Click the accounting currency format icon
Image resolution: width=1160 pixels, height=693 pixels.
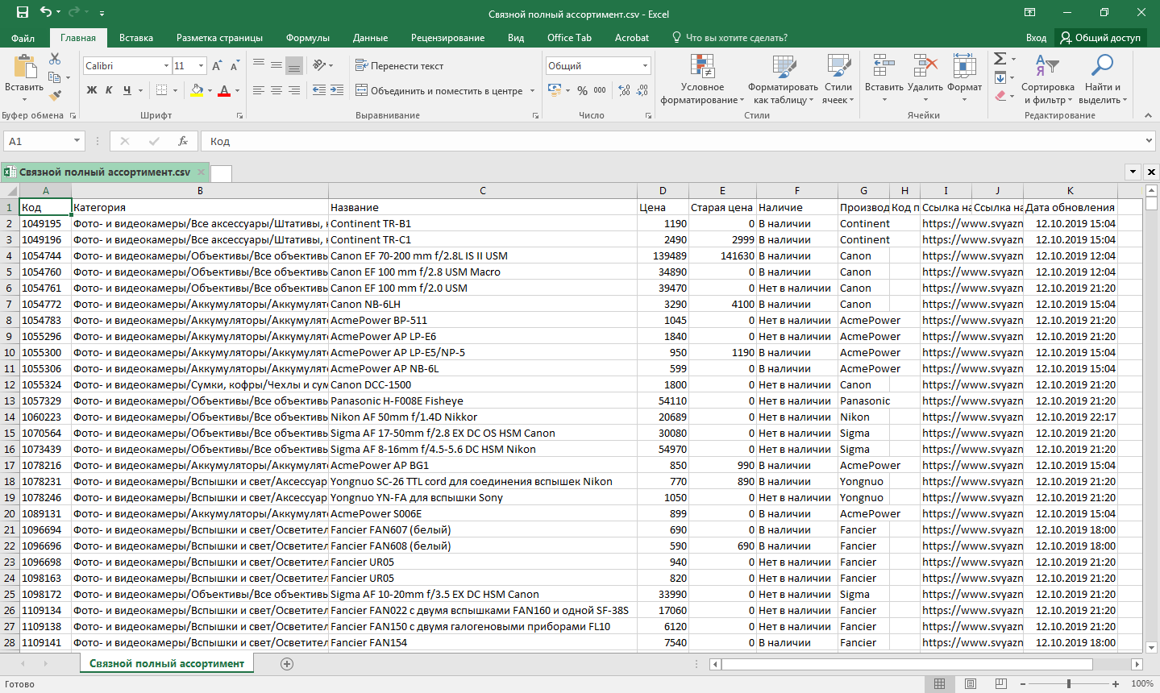554,90
